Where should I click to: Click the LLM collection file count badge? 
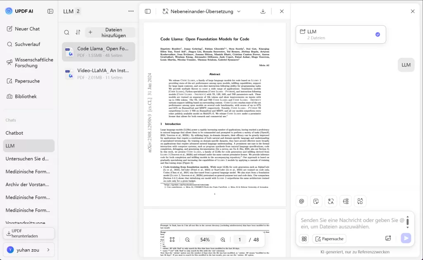coord(78,11)
